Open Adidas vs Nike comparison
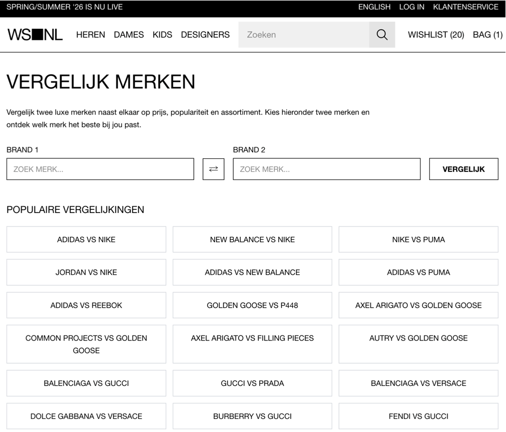 click(86, 240)
